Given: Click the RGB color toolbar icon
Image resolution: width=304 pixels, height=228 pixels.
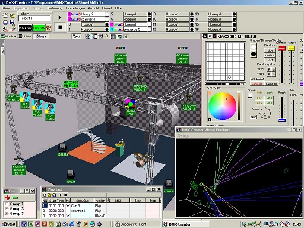Looking at the screenshot, I should (119, 36).
